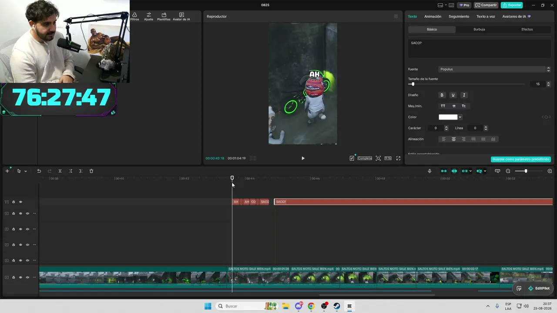Delete left portion with trim-left tool
The image size is (557, 313).
(x=70, y=171)
